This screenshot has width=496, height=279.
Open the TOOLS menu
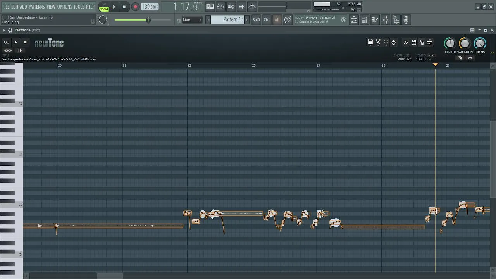pyautogui.click(x=79, y=7)
